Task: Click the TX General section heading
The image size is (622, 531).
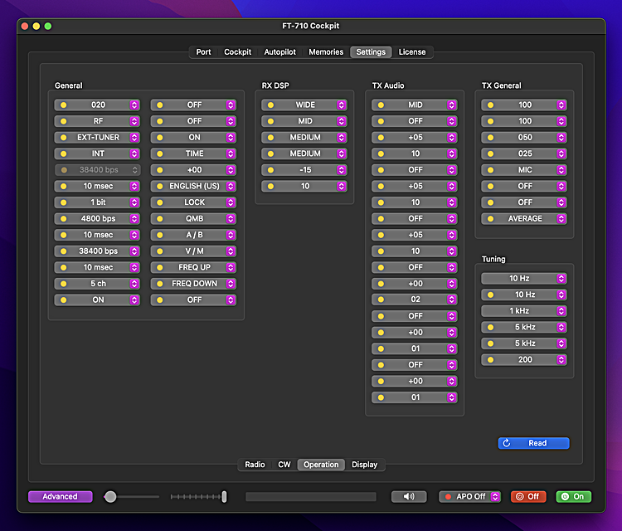Action: (x=502, y=85)
